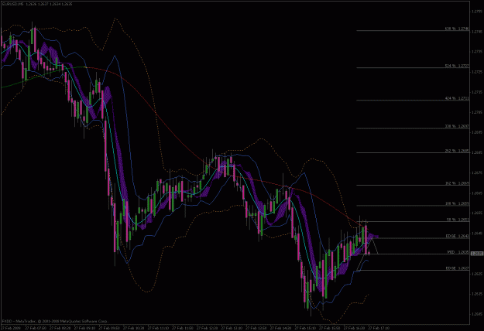Click the lower EDGE 1.2627 level label
This screenshot has height=331, width=484.
pyautogui.click(x=457, y=268)
